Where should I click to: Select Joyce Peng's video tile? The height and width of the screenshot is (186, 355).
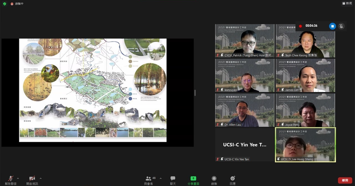click(305, 110)
